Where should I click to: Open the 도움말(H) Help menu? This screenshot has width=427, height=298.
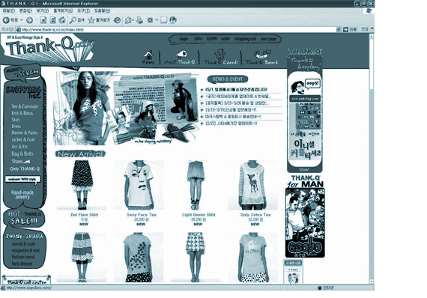tap(102, 10)
